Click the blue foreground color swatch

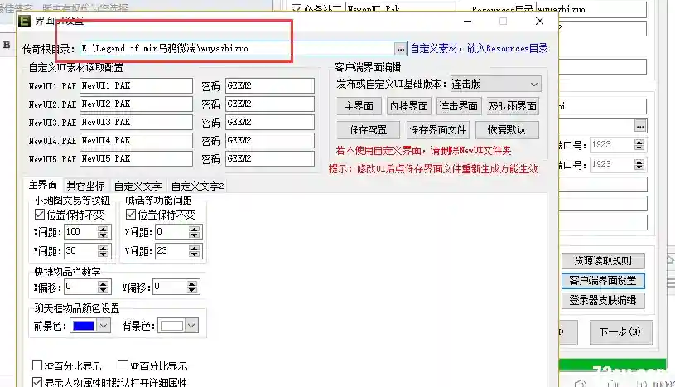[84, 326]
